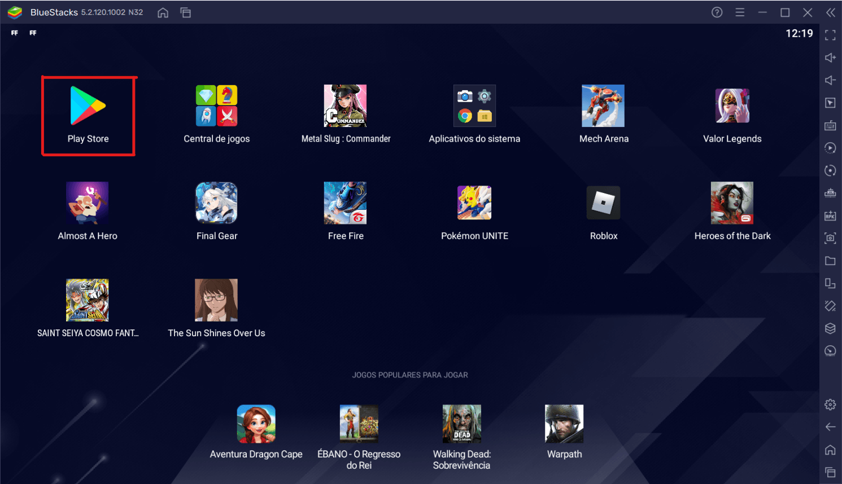Image resolution: width=842 pixels, height=484 pixels.
Task: Select Aventura Dragon Cape popular game
Action: point(256,424)
